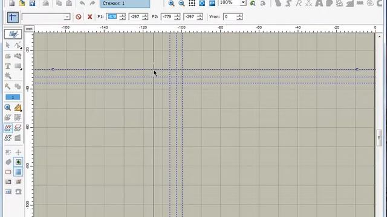The image size is (387, 217).
Task: Click the italic R stitch icon
Action: (299, 3)
